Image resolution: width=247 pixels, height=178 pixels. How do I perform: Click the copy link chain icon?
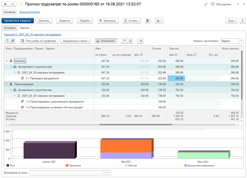coord(206,4)
